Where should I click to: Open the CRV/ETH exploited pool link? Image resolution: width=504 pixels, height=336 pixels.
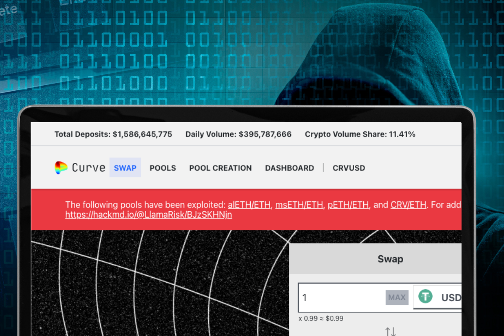click(x=408, y=205)
